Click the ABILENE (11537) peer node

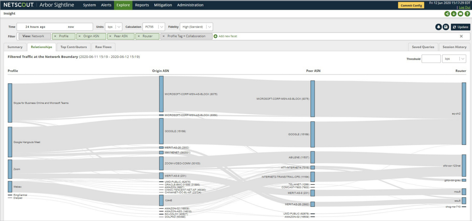tap(313, 157)
